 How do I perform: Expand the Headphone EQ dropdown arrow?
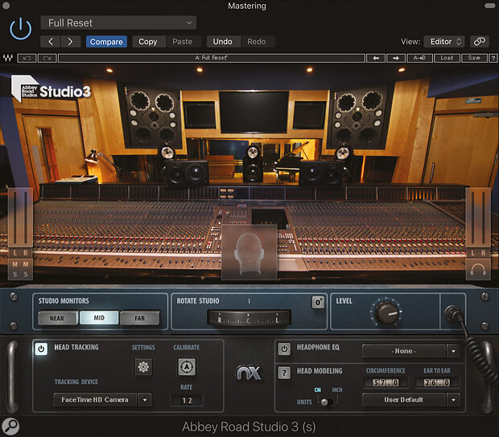click(453, 351)
